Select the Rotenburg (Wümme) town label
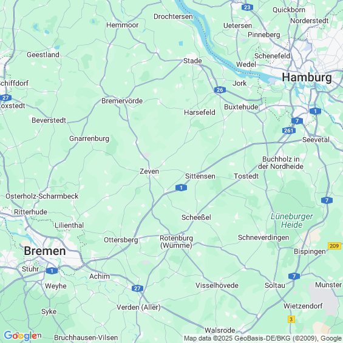 [x=176, y=242]
